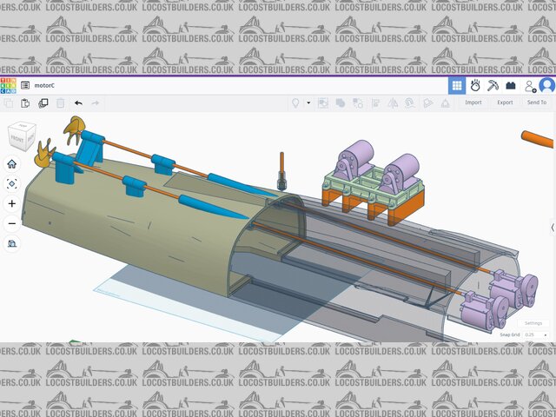Click the Export button

[504, 103]
